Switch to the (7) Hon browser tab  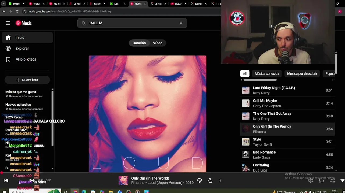[x=199, y=4]
